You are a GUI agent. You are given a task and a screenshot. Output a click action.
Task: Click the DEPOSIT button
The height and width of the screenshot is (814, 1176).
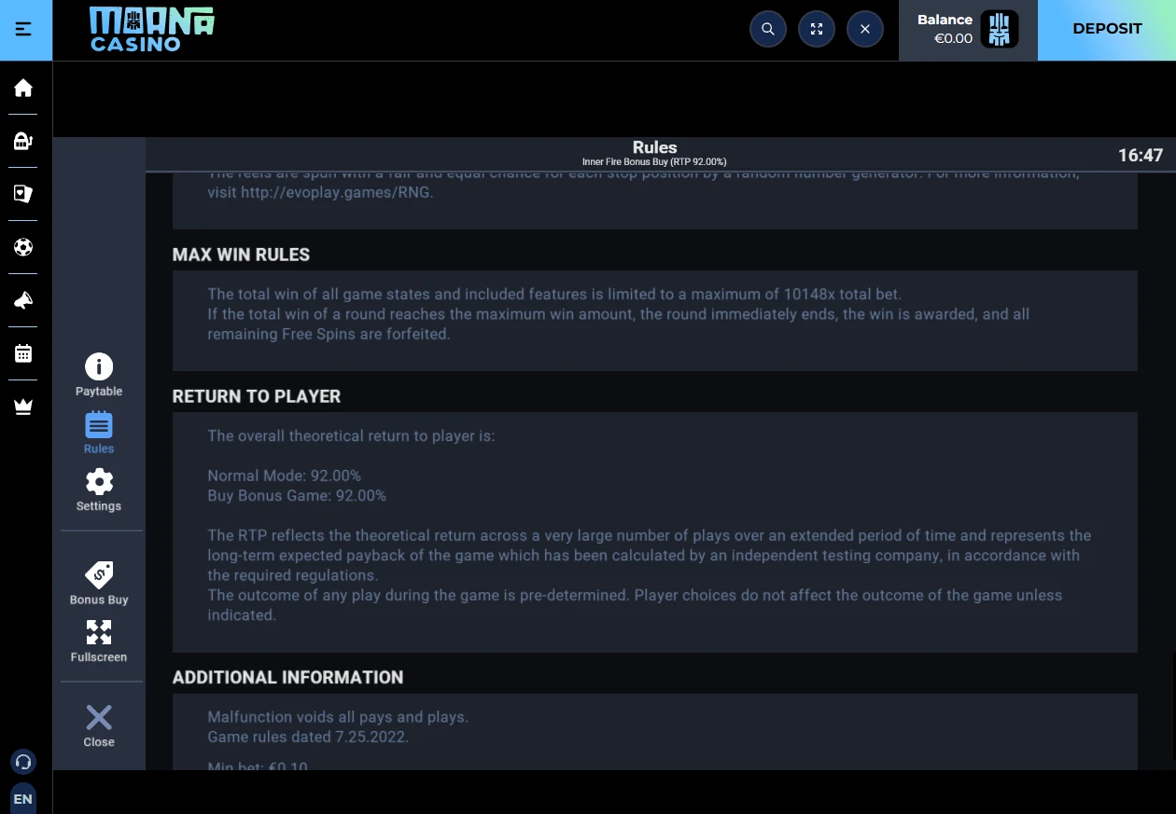point(1107,29)
